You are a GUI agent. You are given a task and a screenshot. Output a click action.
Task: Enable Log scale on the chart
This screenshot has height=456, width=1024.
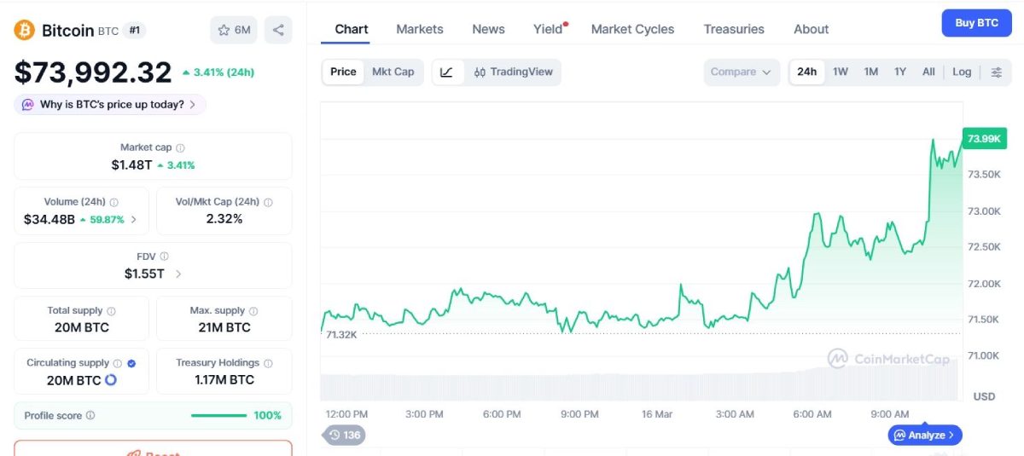click(x=962, y=72)
